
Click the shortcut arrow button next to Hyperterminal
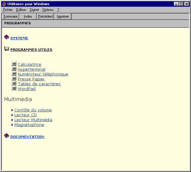click(x=14, y=69)
